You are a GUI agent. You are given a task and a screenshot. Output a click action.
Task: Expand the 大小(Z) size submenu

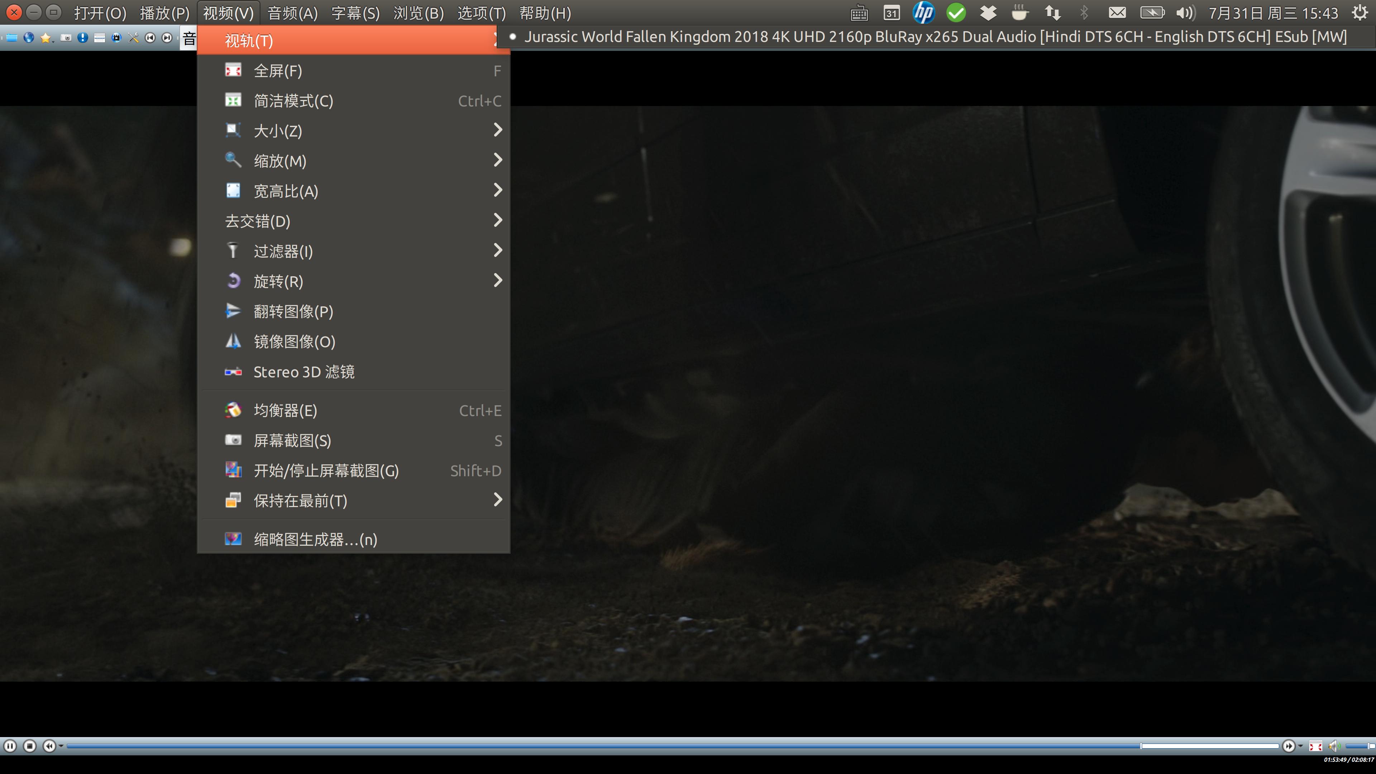(x=354, y=131)
